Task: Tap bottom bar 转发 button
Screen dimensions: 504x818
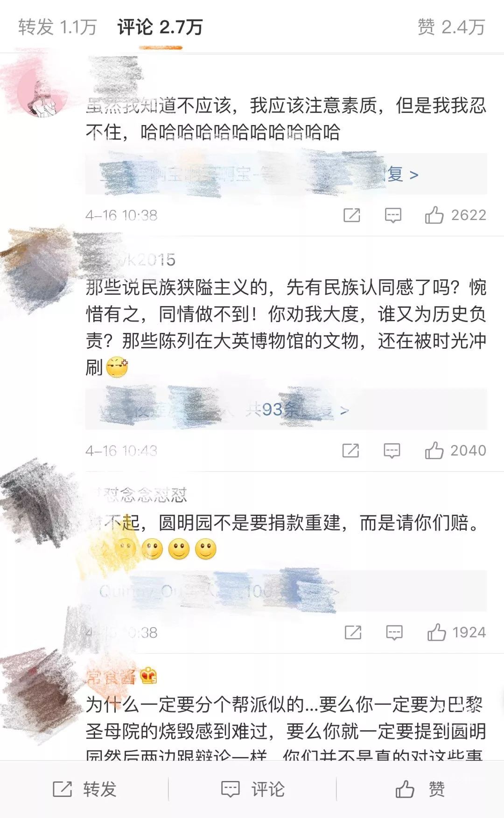Action: pyautogui.click(x=84, y=789)
